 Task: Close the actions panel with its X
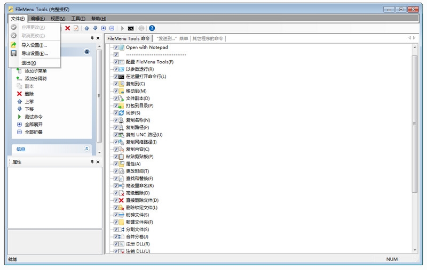point(98,38)
